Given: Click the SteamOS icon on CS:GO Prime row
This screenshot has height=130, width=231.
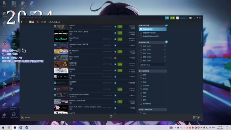Looking at the screenshot, I should [x=75, y=97].
